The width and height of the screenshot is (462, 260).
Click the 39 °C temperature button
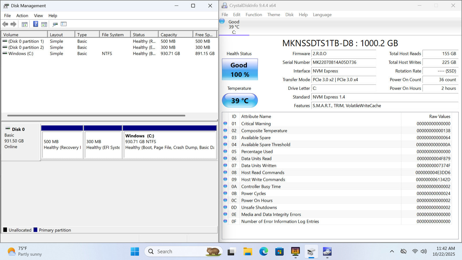point(240,101)
